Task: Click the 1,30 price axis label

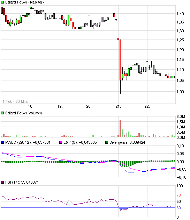Action: (180, 31)
